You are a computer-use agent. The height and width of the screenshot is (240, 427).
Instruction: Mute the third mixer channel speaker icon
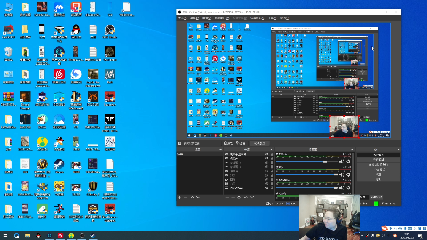342,188
